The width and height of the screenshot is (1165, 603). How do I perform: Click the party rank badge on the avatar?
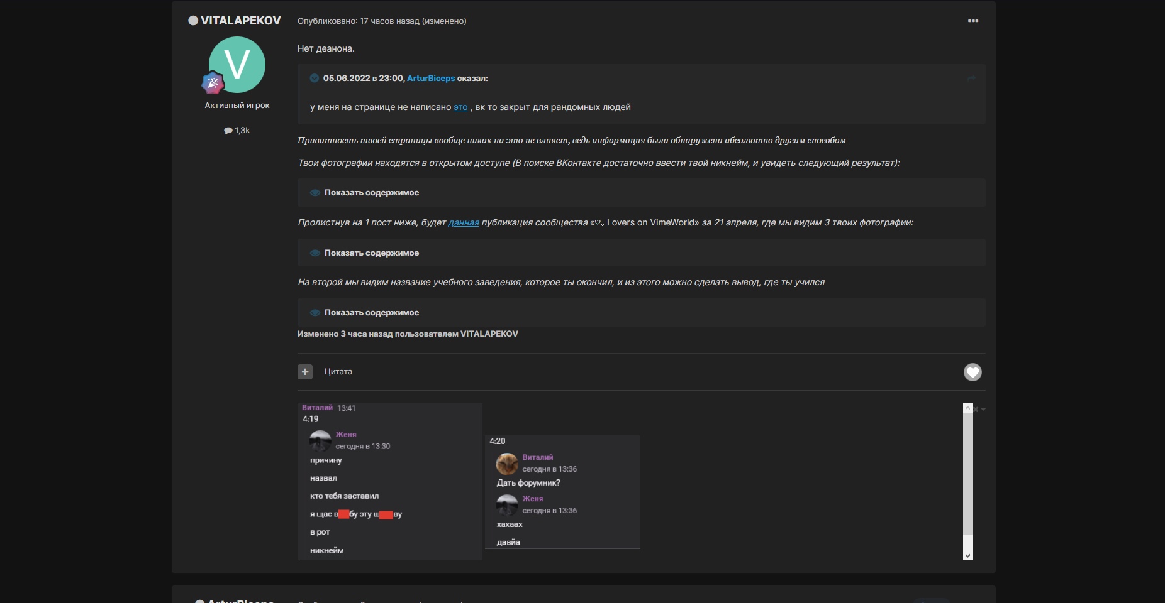click(213, 82)
